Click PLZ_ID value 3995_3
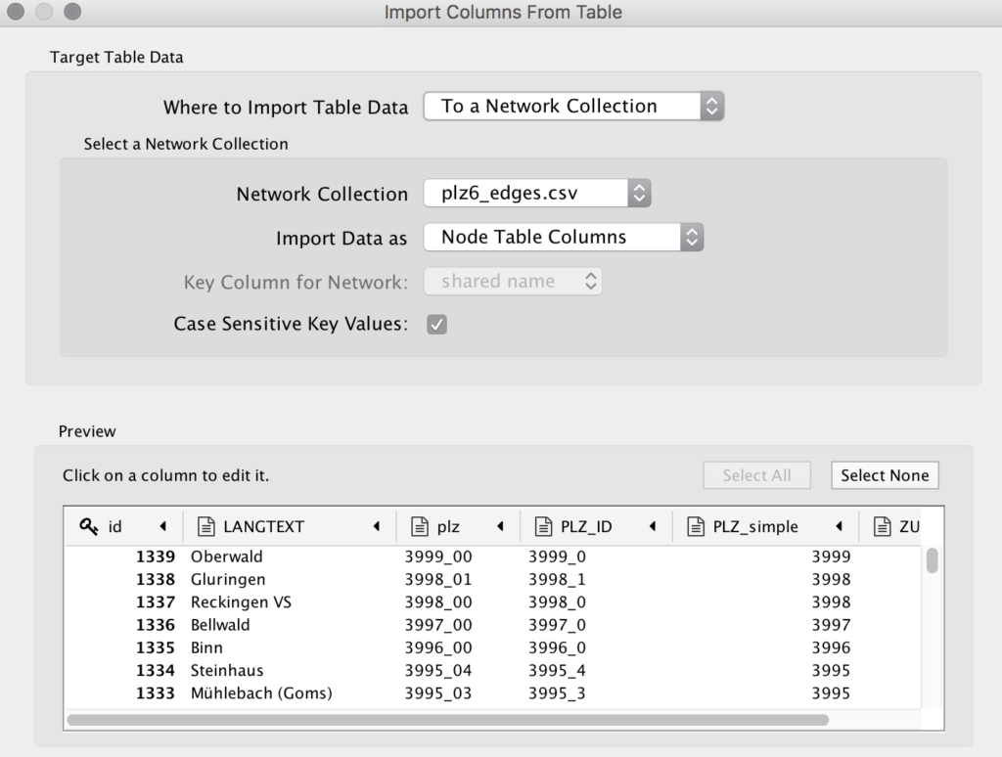 pyautogui.click(x=557, y=693)
